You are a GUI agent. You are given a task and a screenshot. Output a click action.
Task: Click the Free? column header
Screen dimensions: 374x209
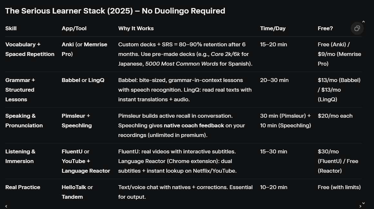(325, 28)
